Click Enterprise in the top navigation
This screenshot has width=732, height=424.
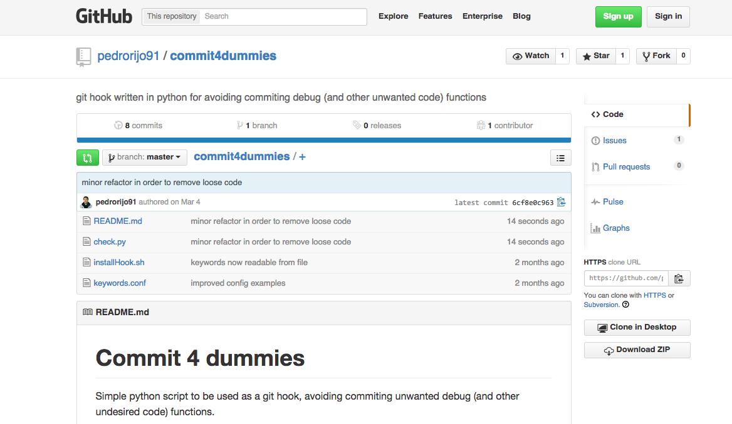point(482,16)
